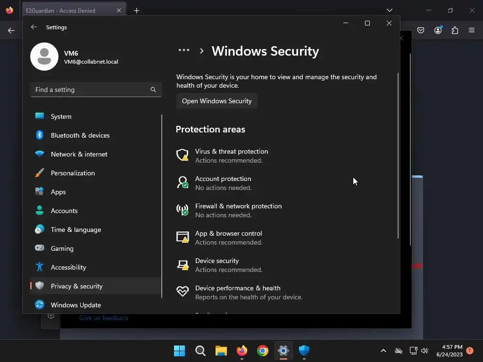
Task: Open volume control in system tray
Action: (x=425, y=351)
